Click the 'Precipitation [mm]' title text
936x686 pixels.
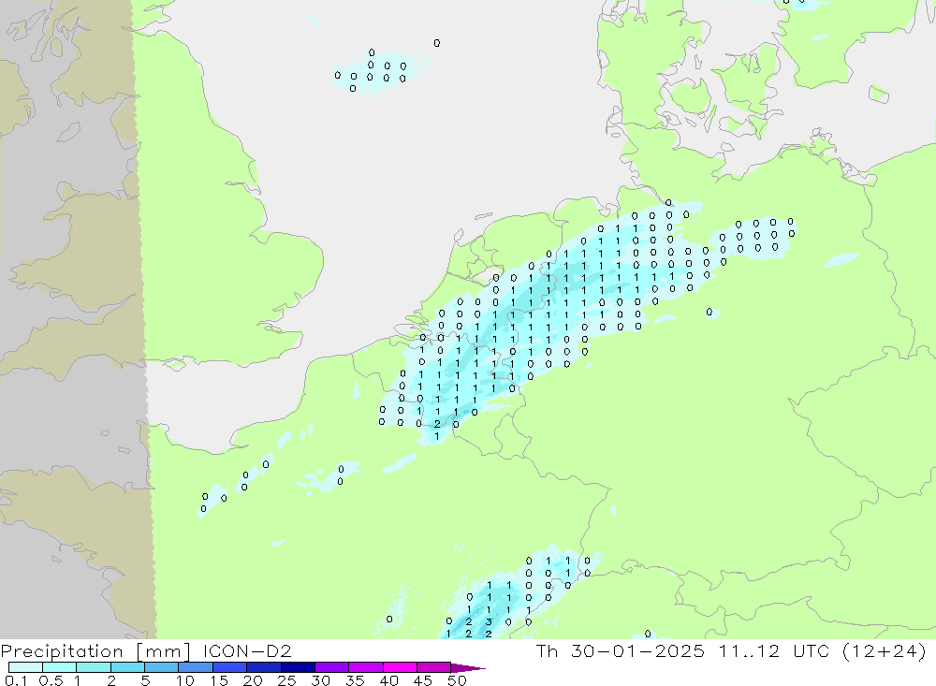click(x=95, y=650)
